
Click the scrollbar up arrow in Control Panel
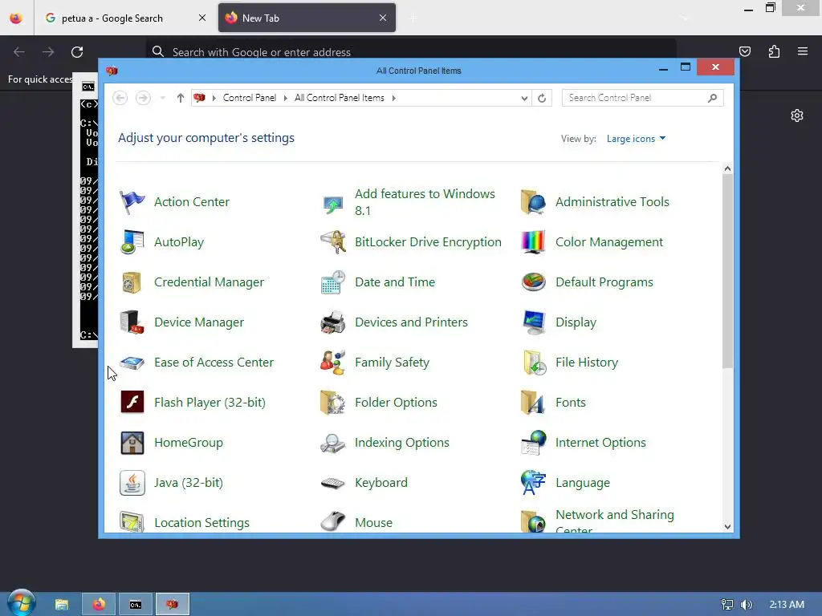click(x=727, y=168)
